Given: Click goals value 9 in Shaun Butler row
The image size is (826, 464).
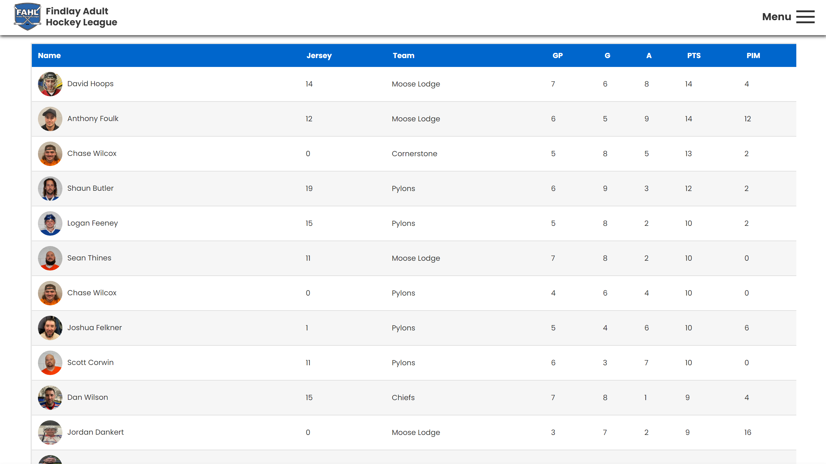Looking at the screenshot, I should click(x=605, y=189).
